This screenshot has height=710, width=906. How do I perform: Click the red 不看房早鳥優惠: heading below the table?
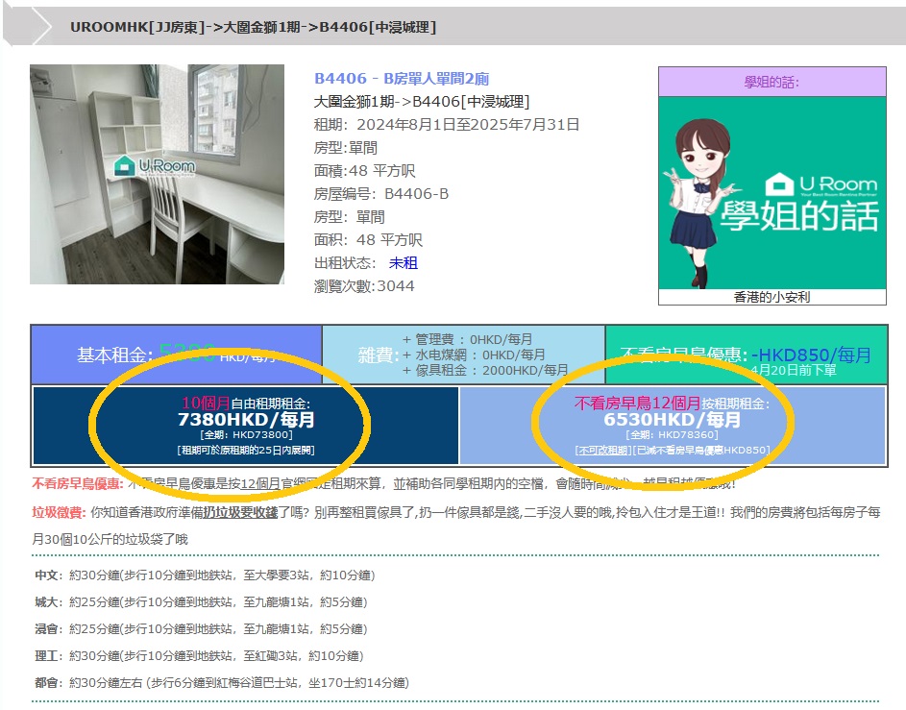click(x=78, y=484)
